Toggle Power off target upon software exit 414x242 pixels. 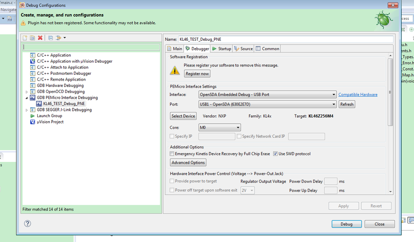coord(172,190)
